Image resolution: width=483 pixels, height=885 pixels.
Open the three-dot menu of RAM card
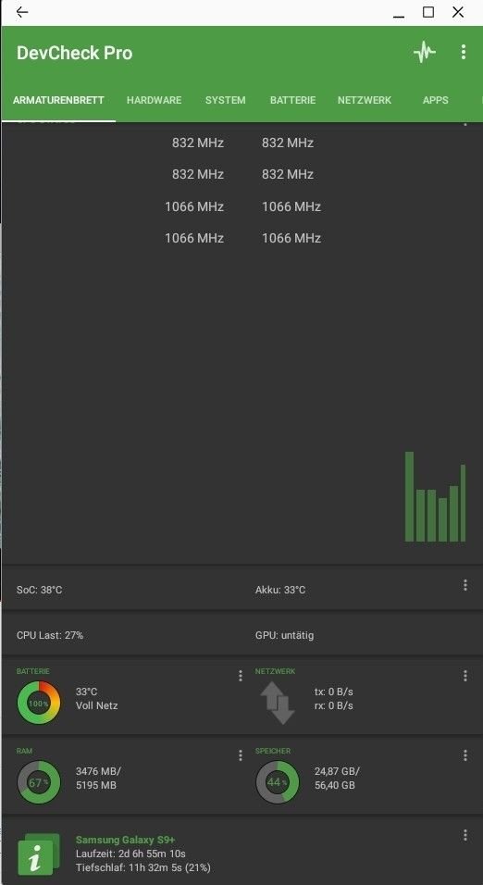pos(241,754)
